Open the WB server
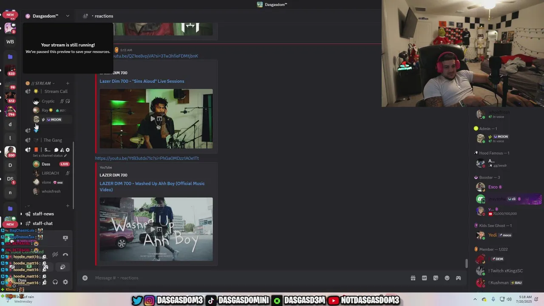544x306 pixels. 10,42
